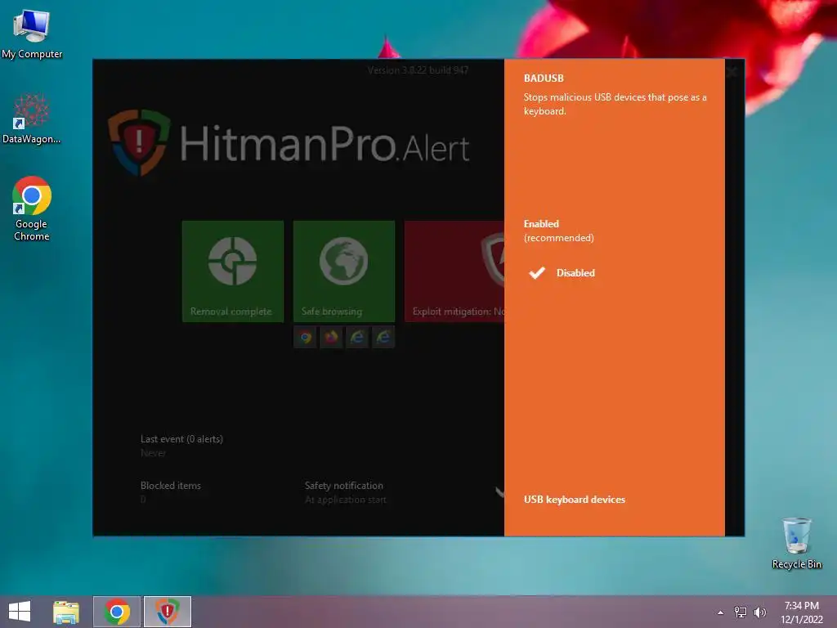The width and height of the screenshot is (837, 628).
Task: Open the Removal complete scan tile
Action: (233, 271)
